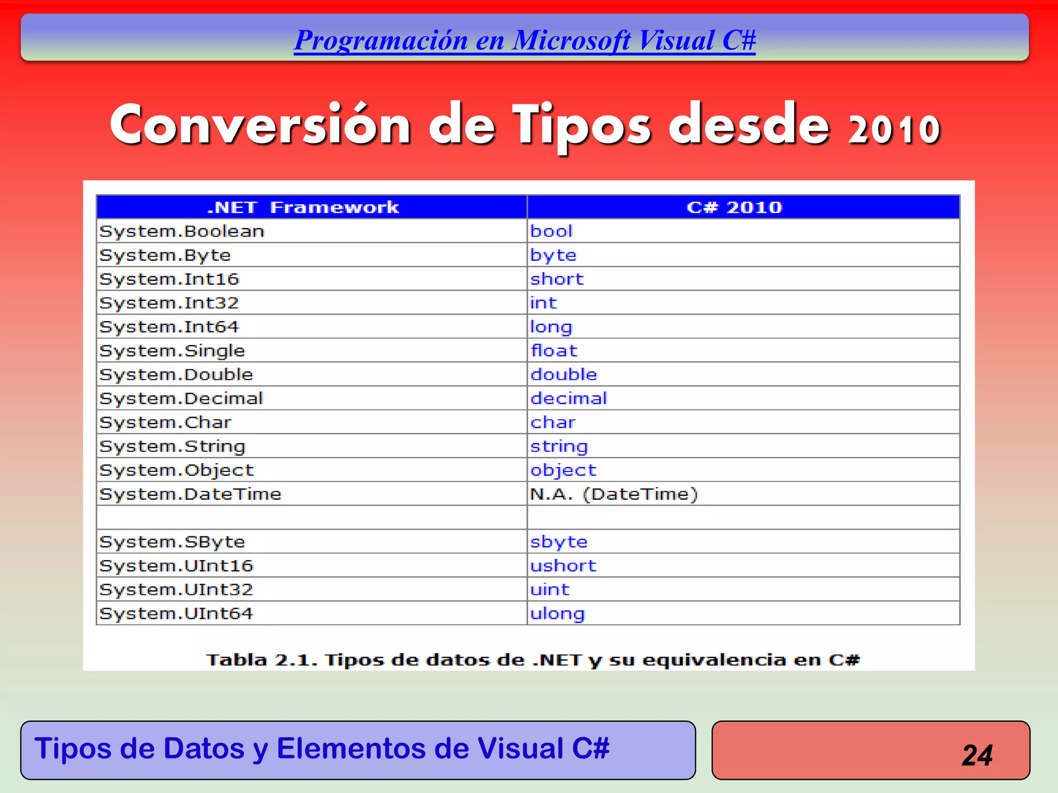This screenshot has height=793, width=1058.
Task: Click the System.Double cell
Action: coord(312,374)
